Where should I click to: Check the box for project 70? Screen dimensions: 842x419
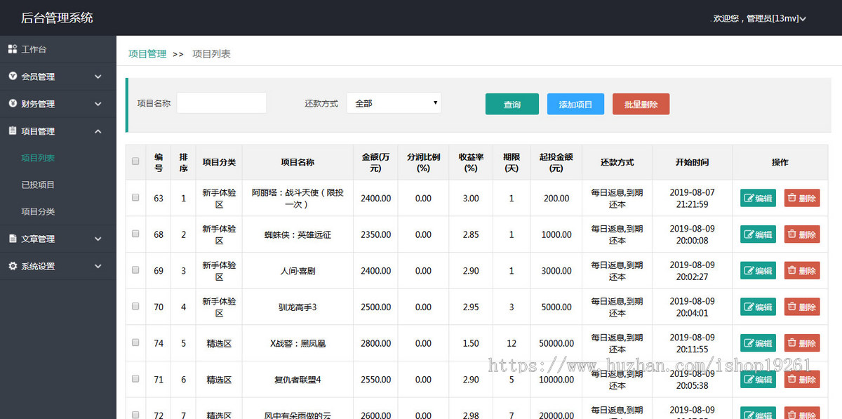[135, 306]
